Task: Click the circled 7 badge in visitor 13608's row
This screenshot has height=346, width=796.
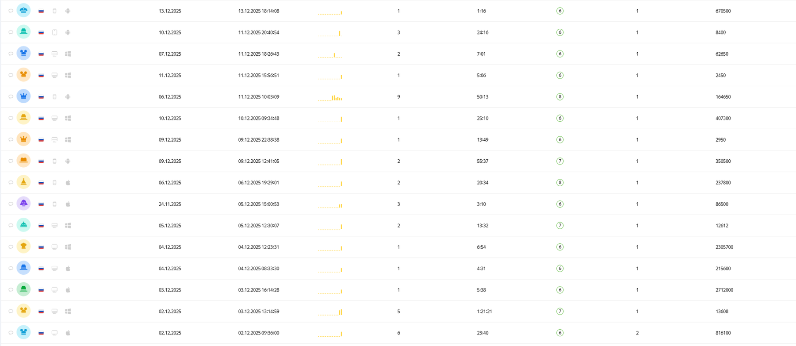Action: 560,311
